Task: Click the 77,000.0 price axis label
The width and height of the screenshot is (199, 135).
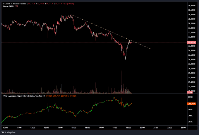Action: tap(192, 46)
